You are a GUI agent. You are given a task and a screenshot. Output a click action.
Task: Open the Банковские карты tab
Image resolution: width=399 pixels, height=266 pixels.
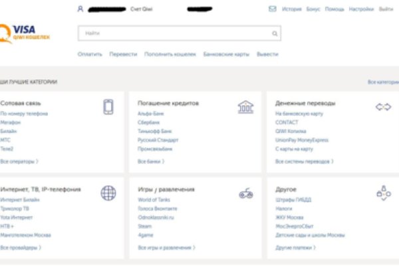(226, 54)
